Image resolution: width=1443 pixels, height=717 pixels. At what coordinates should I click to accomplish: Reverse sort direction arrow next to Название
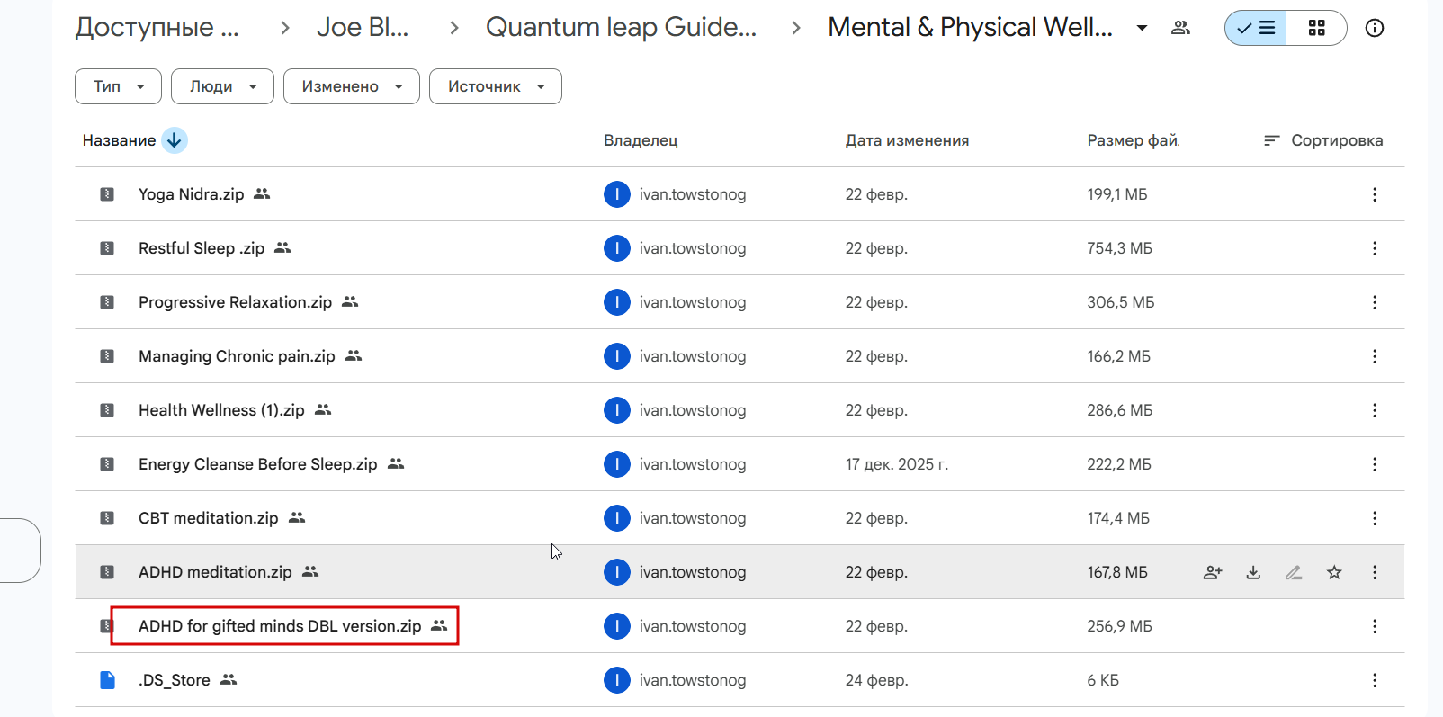click(175, 140)
